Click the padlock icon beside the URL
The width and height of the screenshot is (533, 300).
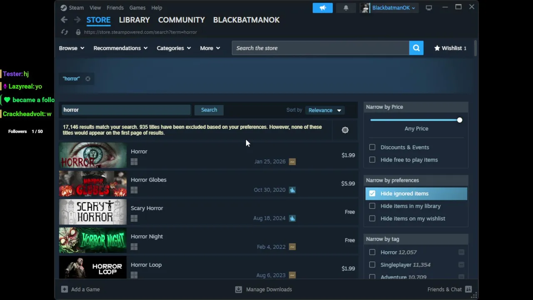[78, 32]
